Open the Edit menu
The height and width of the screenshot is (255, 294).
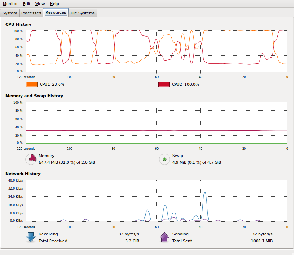(27, 4)
